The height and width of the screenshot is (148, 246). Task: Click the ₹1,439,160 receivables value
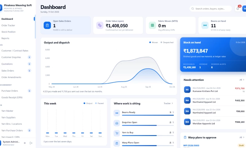point(189,67)
